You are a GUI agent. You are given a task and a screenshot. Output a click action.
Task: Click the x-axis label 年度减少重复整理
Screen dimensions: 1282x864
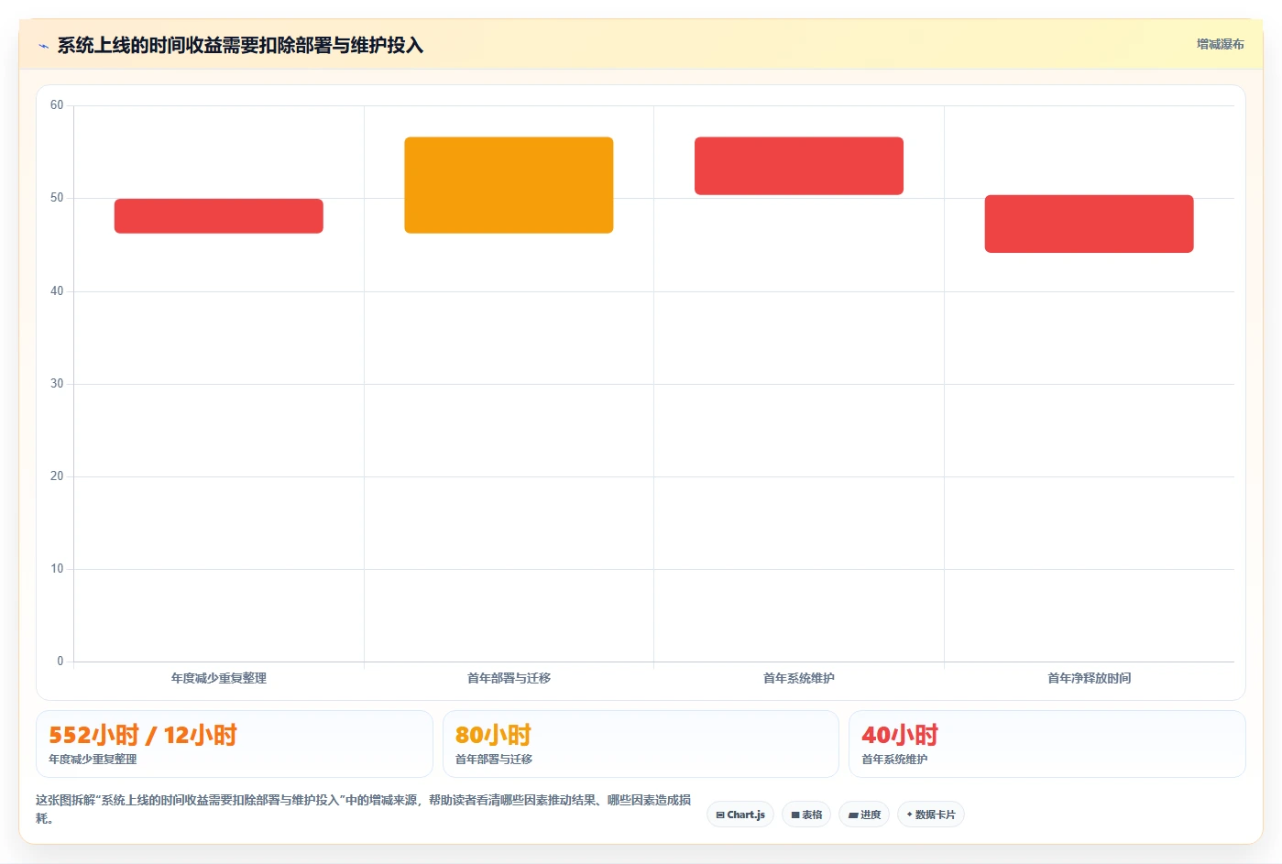tap(219, 678)
